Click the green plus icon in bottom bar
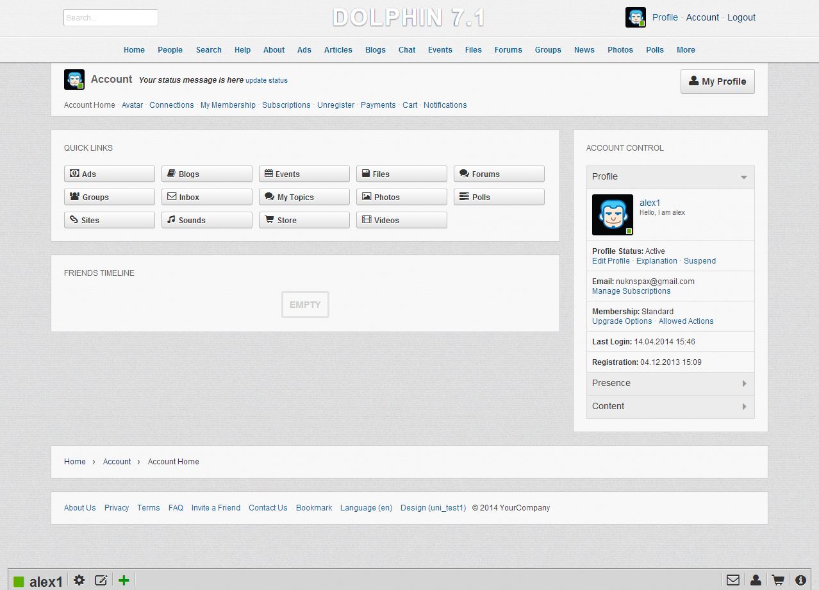The height and width of the screenshot is (590, 819). [x=124, y=580]
